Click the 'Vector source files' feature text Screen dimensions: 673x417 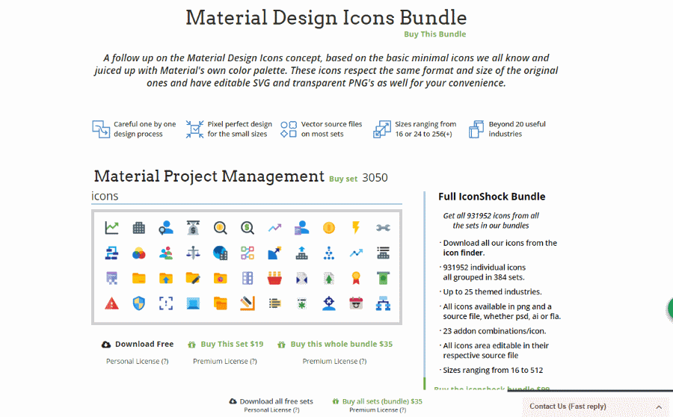click(331, 129)
